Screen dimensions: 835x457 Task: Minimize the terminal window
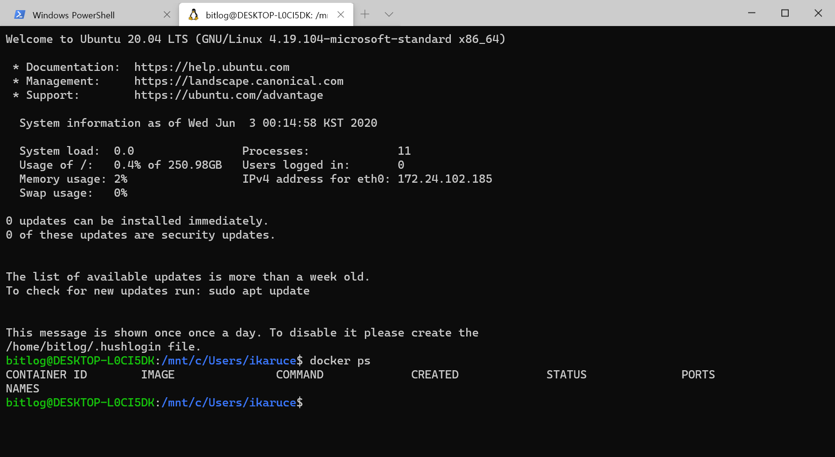(751, 13)
